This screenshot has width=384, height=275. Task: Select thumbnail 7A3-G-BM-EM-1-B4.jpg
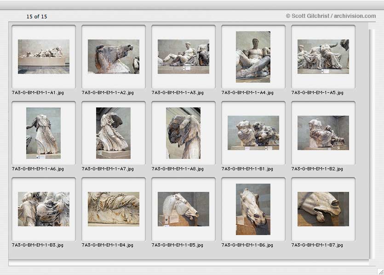pyautogui.click(x=114, y=209)
